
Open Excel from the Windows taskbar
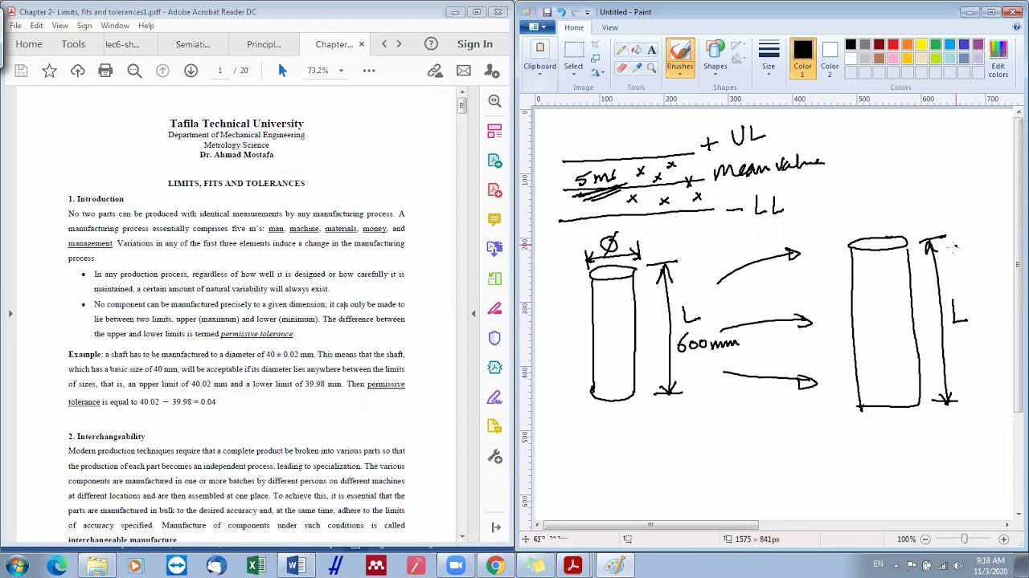click(256, 566)
